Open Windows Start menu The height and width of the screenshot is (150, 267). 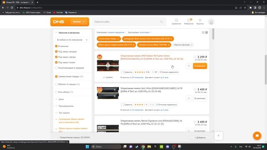click(87, 147)
